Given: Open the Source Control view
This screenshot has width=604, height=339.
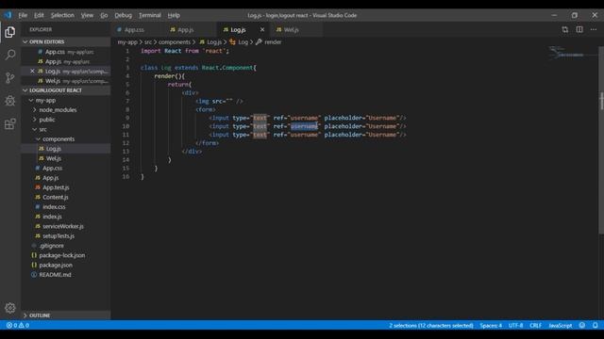Looking at the screenshot, I should 10,77.
